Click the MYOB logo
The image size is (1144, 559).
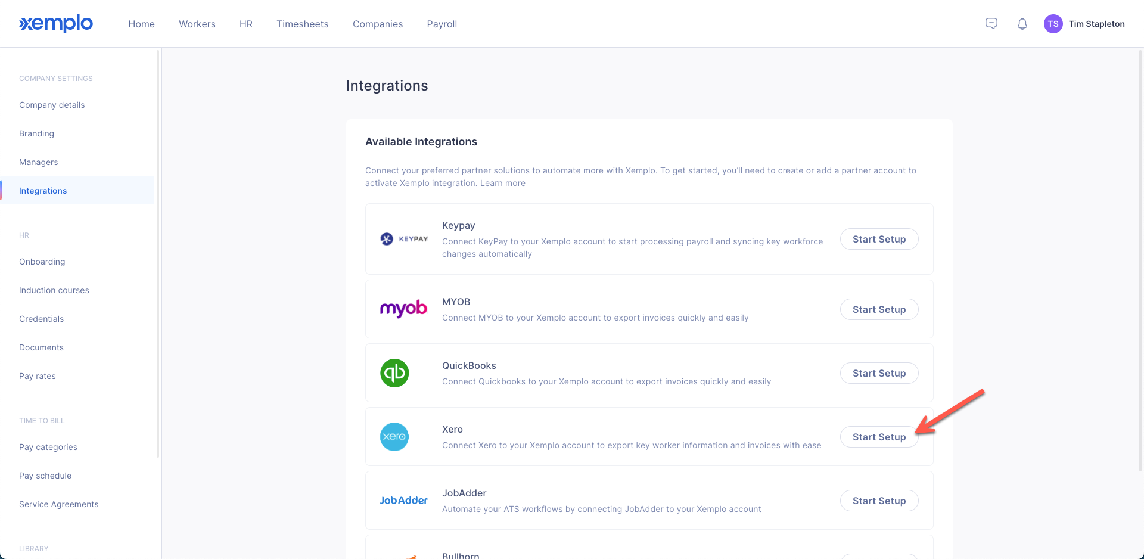click(404, 309)
